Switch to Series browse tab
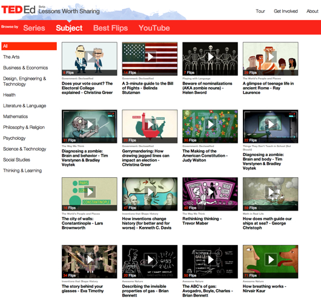Screen dimensions: 321x302 (34, 28)
